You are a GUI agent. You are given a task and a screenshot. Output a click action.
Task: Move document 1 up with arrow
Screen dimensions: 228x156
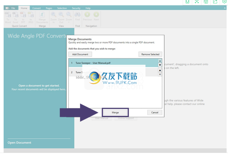pos(160,61)
